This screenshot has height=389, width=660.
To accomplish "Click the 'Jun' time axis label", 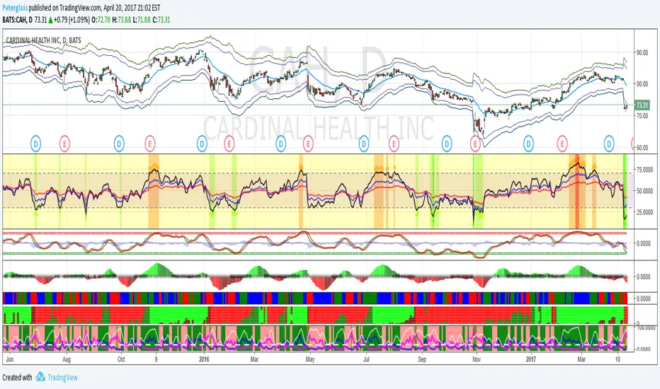I will click(x=10, y=359).
